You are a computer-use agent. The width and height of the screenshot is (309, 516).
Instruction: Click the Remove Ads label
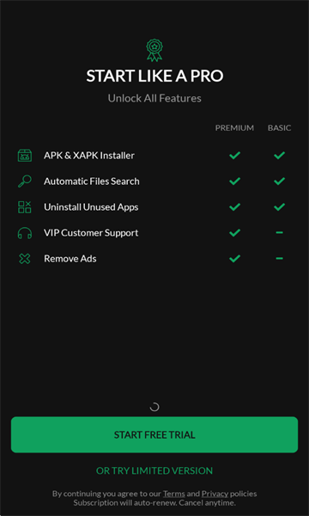click(70, 259)
